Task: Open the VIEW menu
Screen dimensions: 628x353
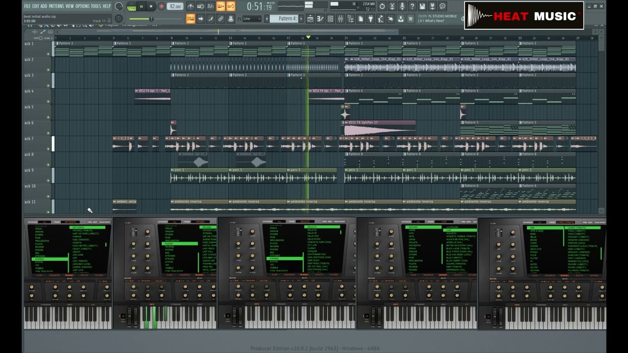Action: (x=70, y=6)
